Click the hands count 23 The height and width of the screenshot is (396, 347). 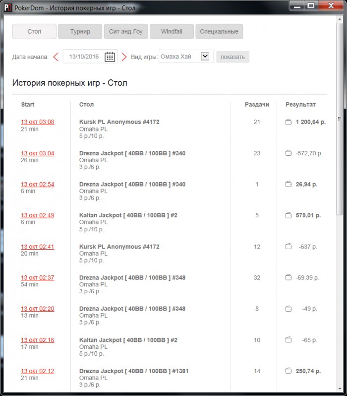click(x=257, y=153)
